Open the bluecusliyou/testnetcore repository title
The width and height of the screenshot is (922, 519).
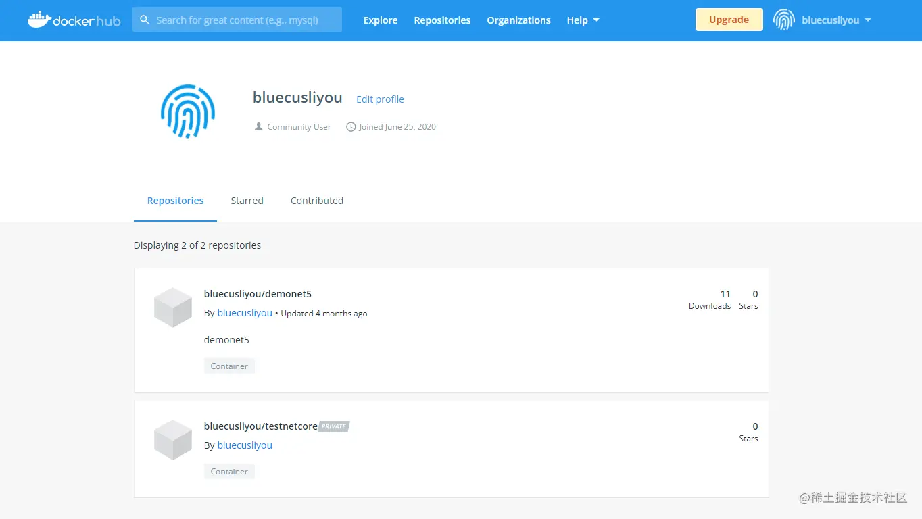[x=260, y=426]
